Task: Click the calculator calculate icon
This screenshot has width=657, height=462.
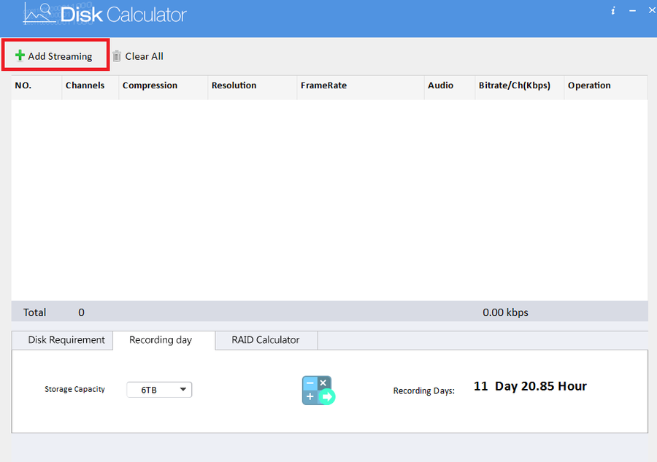Action: coord(318,390)
